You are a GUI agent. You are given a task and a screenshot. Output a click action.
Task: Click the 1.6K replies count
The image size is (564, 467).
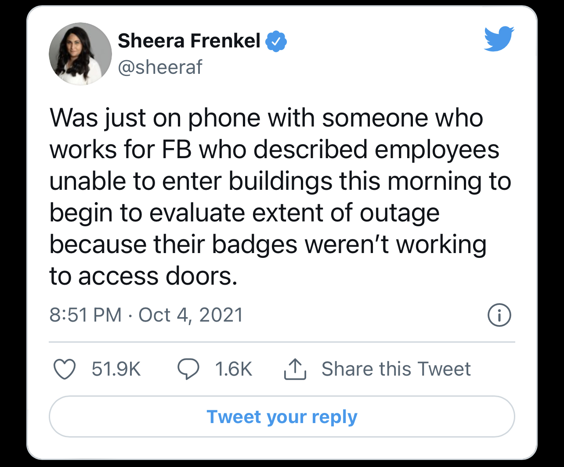234,369
